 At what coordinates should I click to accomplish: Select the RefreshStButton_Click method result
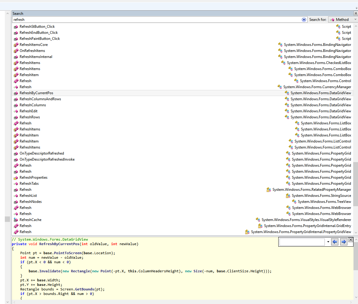pyautogui.click(x=37, y=27)
